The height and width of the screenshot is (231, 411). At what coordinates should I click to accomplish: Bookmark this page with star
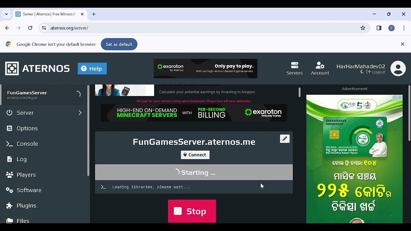click(x=363, y=28)
